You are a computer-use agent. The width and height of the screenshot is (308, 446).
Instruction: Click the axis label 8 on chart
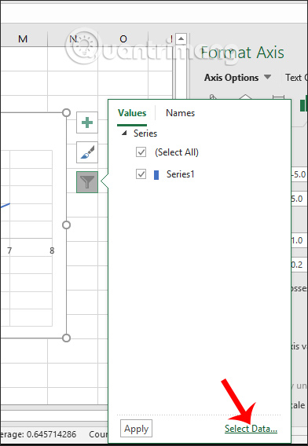[52, 250]
